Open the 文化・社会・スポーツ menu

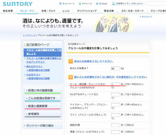[132, 11]
